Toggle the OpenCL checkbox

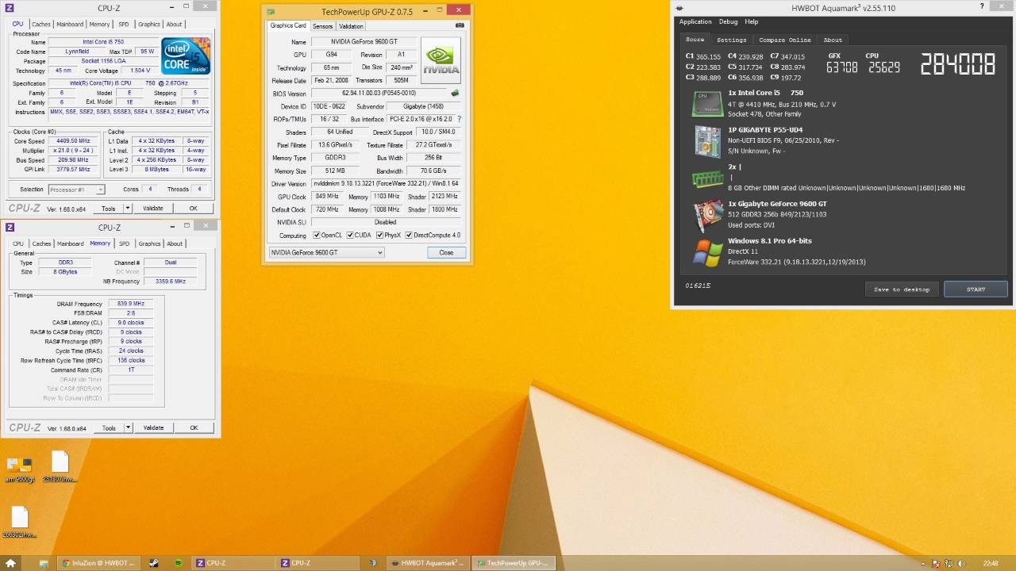(x=317, y=236)
